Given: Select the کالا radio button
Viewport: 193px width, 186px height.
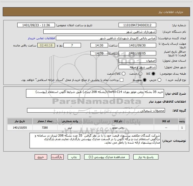Looking at the screenshot, I should tap(153, 74).
